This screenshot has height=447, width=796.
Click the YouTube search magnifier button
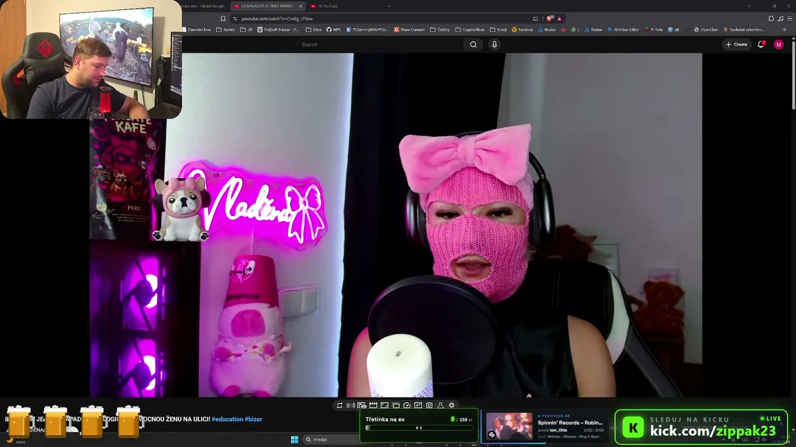473,45
